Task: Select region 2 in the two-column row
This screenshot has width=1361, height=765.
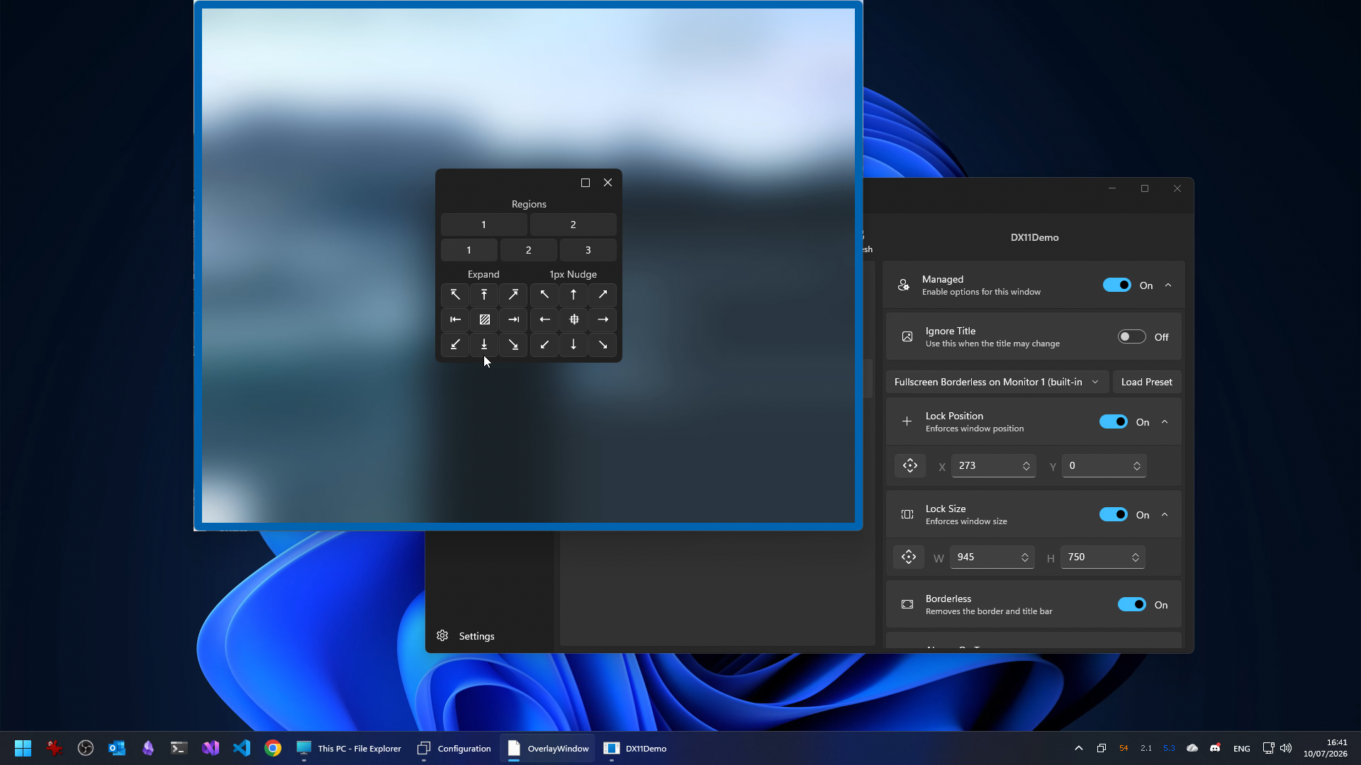Action: pyautogui.click(x=573, y=225)
